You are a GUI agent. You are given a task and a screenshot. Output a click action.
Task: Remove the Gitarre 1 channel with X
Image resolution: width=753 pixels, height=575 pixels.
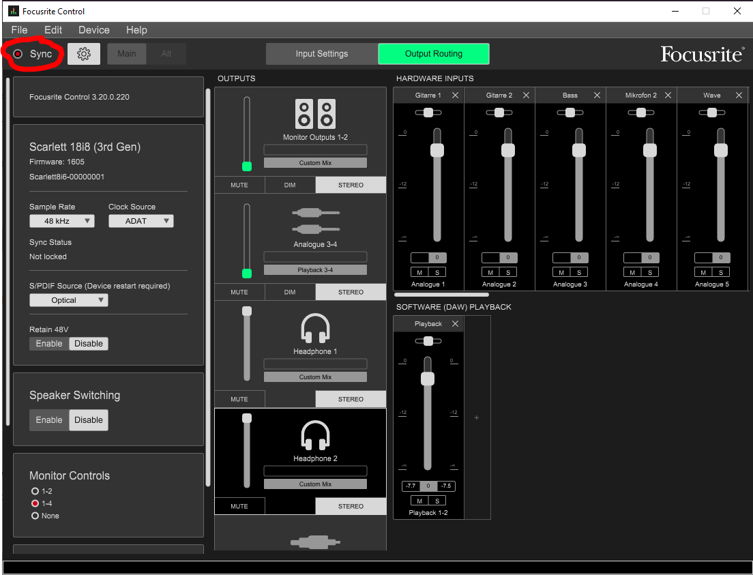(x=455, y=95)
